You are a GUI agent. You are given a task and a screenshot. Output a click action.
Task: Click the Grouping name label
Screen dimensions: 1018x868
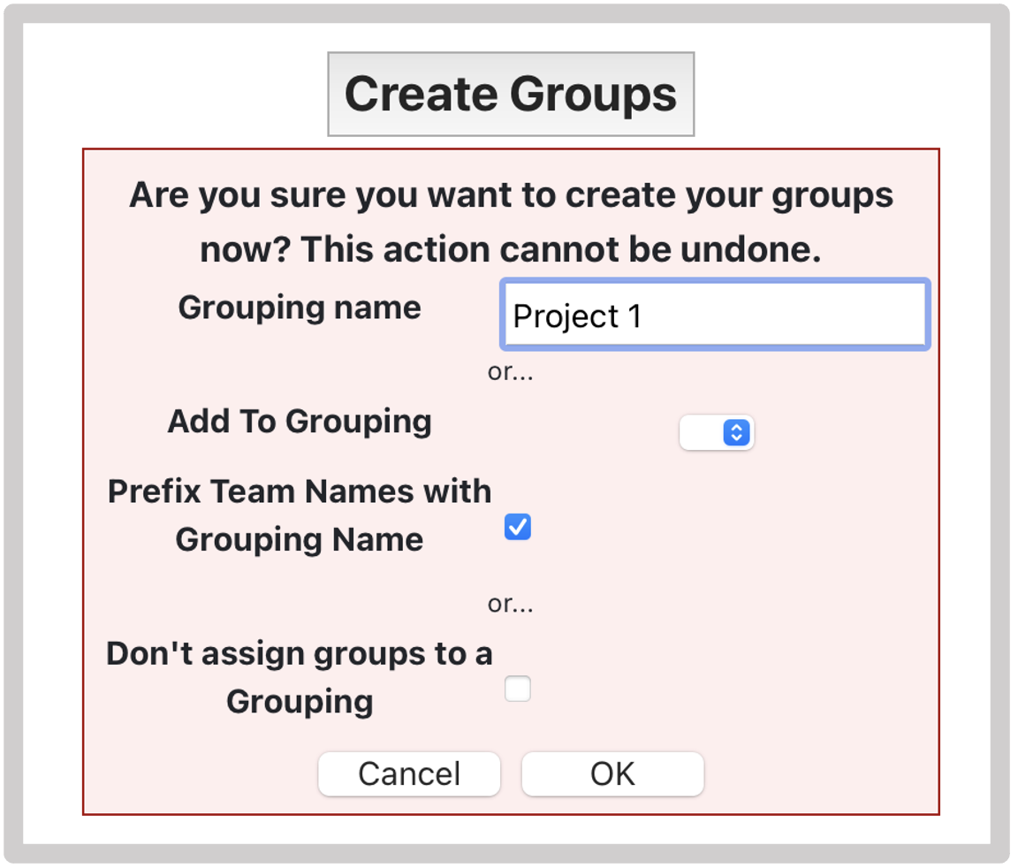point(299,307)
